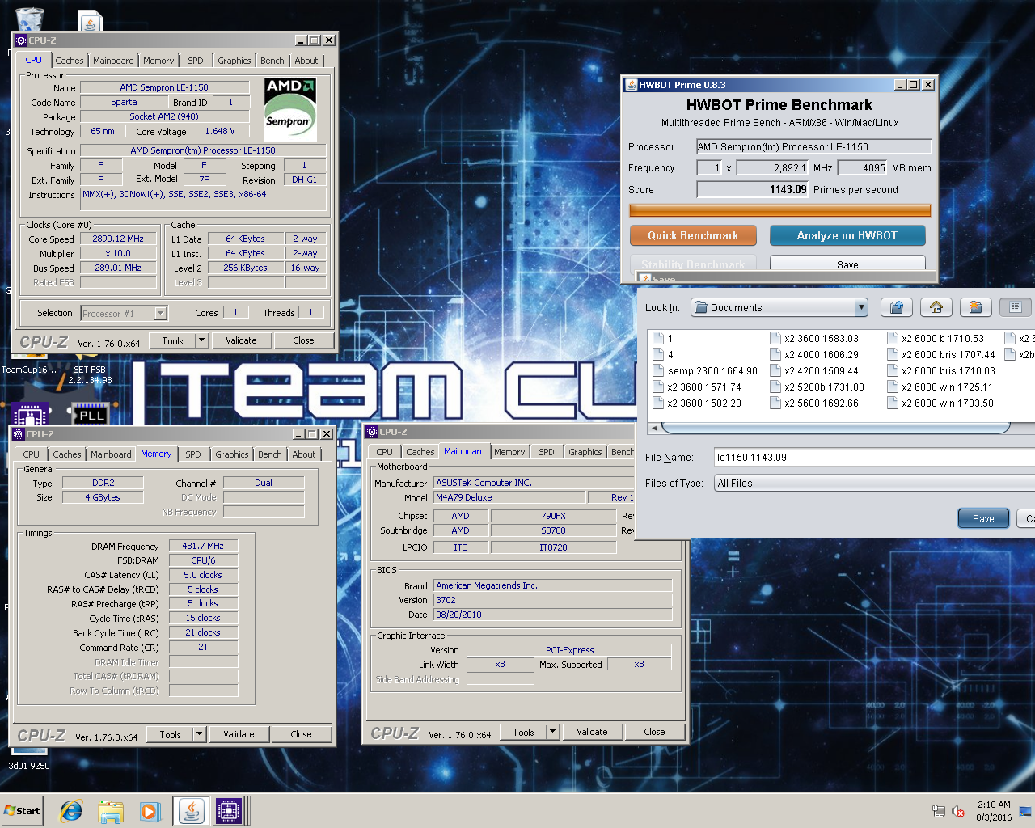Click File Name input field
Viewport: 1035px width, 828px height.
(874, 457)
